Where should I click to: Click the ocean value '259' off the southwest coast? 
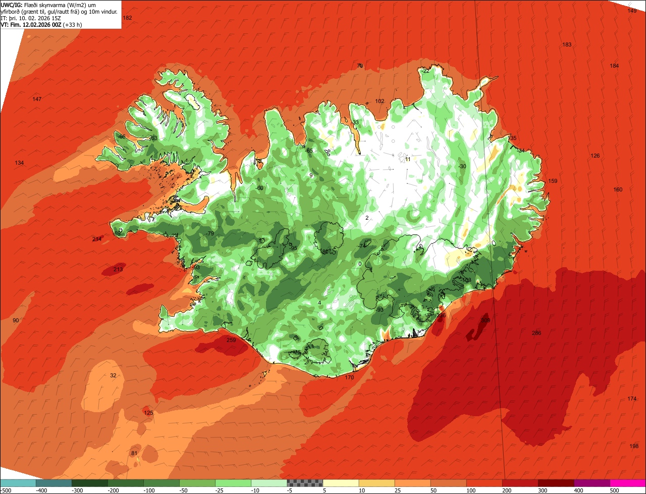pos(231,340)
